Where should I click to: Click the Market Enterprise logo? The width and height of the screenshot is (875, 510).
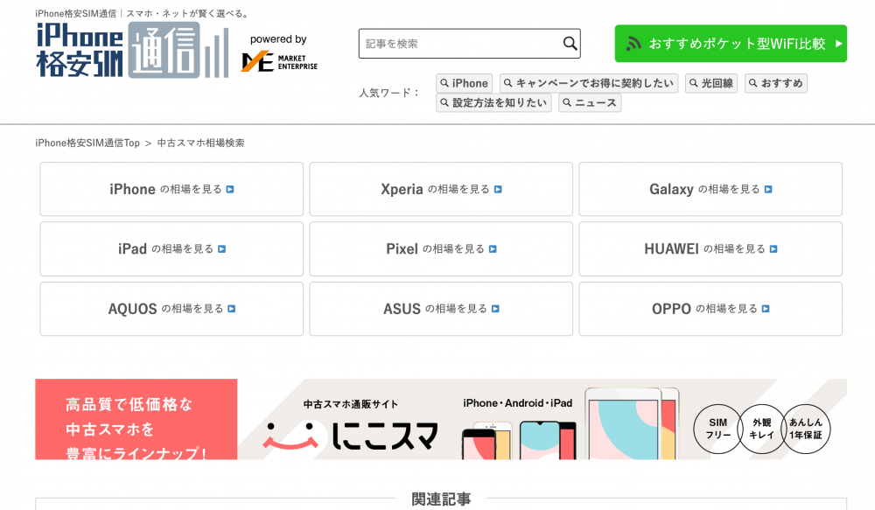tap(279, 61)
